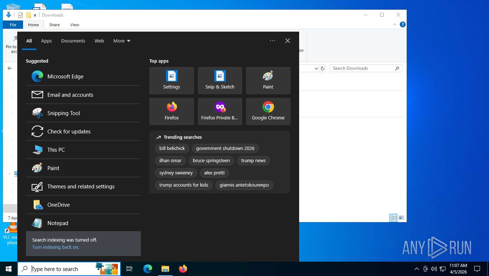Open Check for updates suggestion
The image size is (489, 276).
pos(83,131)
